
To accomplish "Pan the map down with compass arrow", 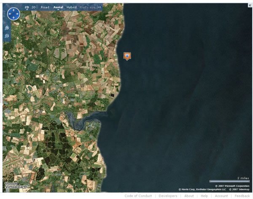I will point(13,19).
